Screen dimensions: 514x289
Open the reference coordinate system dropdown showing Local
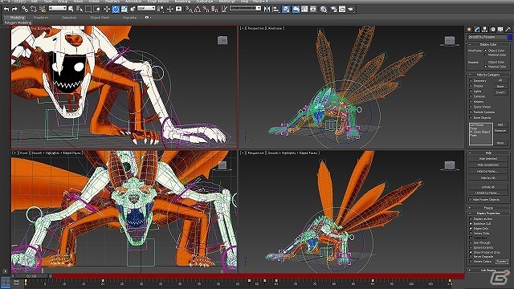146,8
